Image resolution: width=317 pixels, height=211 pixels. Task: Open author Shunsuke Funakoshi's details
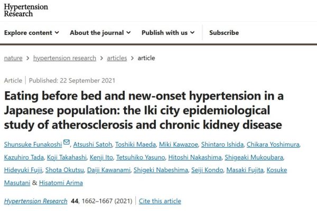(33, 145)
